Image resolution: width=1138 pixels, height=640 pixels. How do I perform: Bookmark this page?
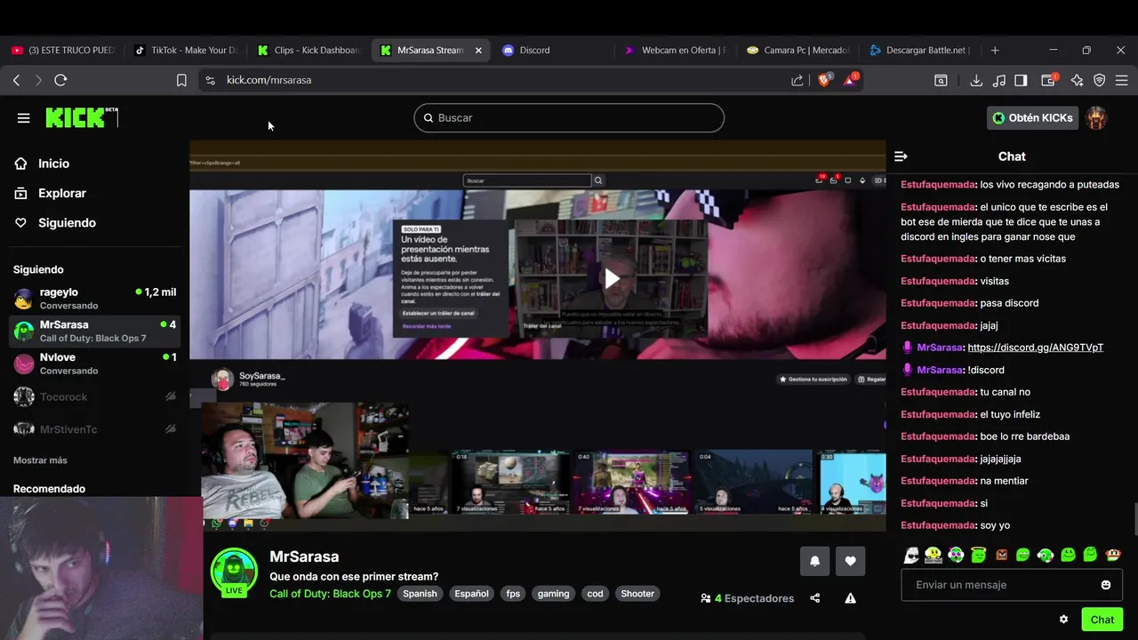(x=181, y=80)
